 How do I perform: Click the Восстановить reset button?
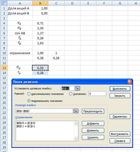click(120, 134)
